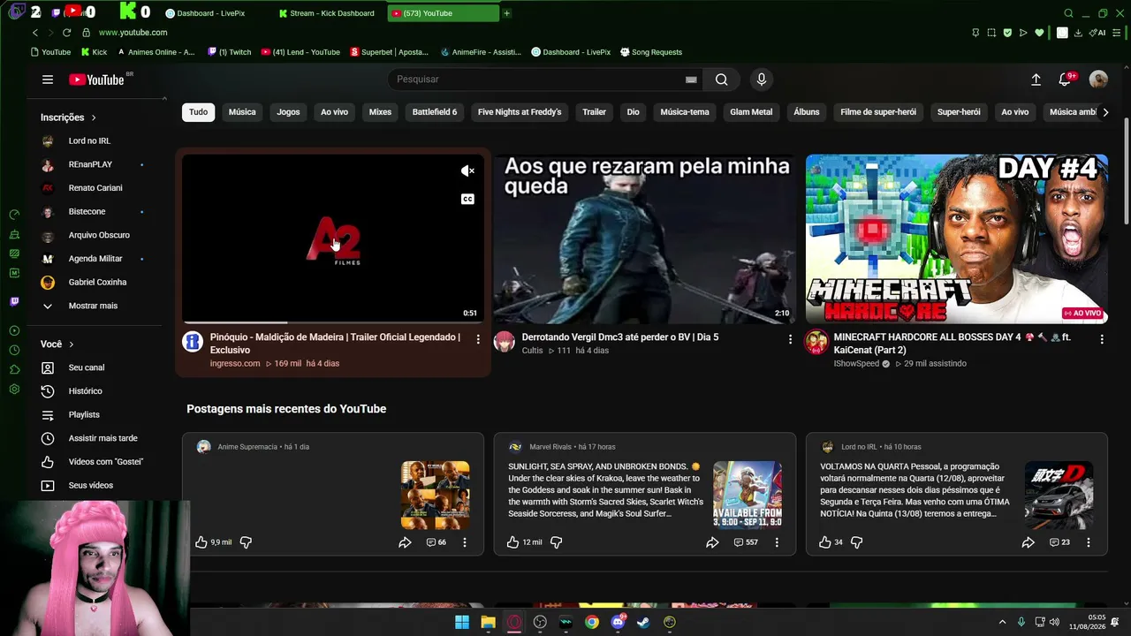
Task: Open a new browser tab
Action: [x=506, y=13]
